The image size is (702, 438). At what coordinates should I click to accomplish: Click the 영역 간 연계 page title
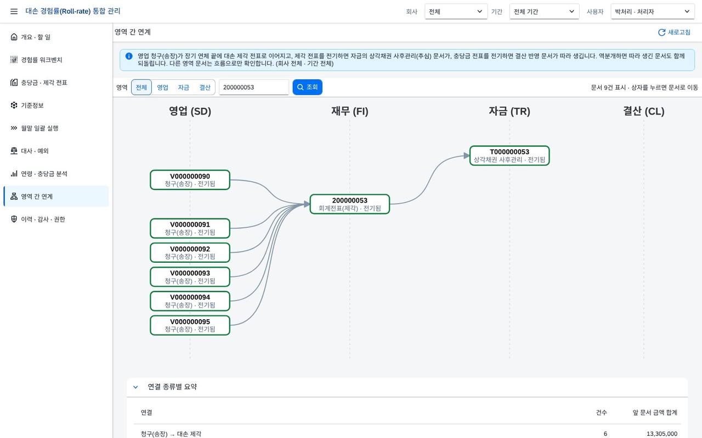[133, 32]
